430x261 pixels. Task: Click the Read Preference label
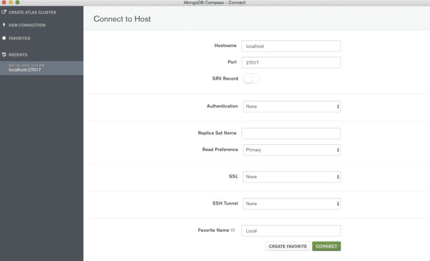[220, 149]
